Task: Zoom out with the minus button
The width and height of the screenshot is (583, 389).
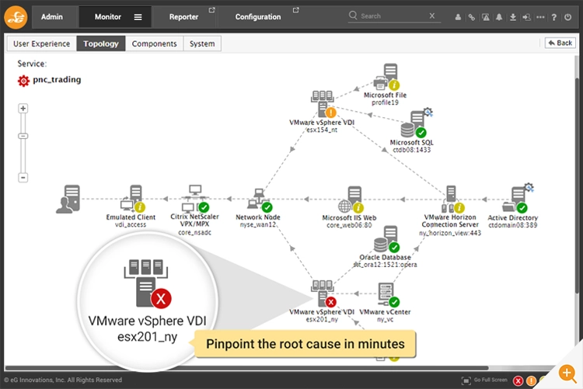Action: [23, 178]
